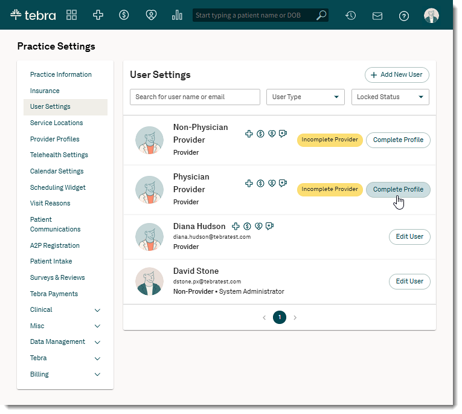The image size is (462, 414).
Task: Click the clinical cross icon in top bar
Action: pyautogui.click(x=98, y=15)
